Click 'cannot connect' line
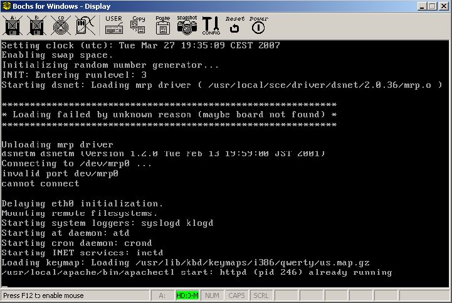Image resolution: width=452 pixels, height=303 pixels. 40,184
